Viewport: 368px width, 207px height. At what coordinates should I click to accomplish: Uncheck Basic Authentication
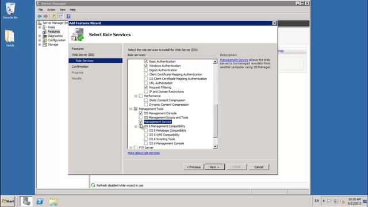click(145, 62)
